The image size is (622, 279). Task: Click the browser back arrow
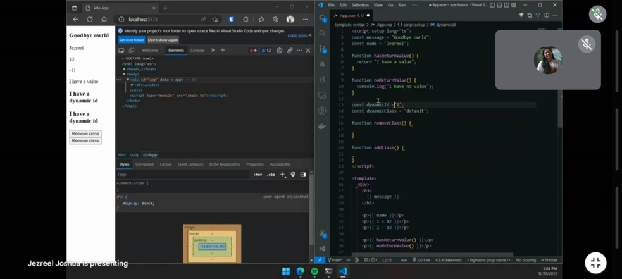(75, 19)
